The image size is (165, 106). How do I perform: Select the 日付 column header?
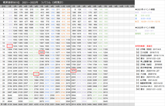click(4, 6)
